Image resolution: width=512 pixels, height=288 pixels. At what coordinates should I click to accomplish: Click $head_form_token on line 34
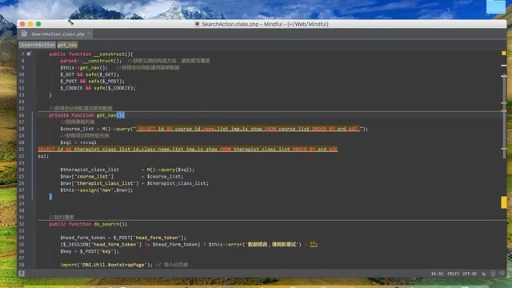click(x=82, y=238)
